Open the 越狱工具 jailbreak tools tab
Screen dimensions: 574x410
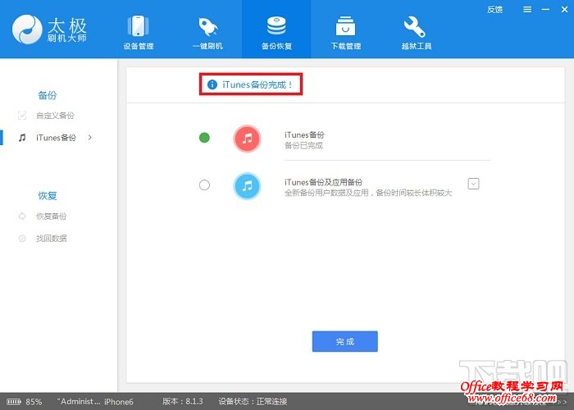click(x=417, y=32)
